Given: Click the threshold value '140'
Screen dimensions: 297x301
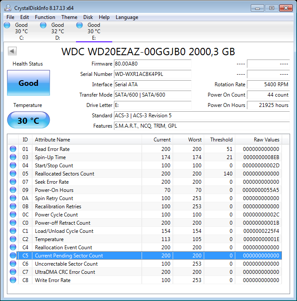Looking at the screenshot, I should tap(228, 173).
